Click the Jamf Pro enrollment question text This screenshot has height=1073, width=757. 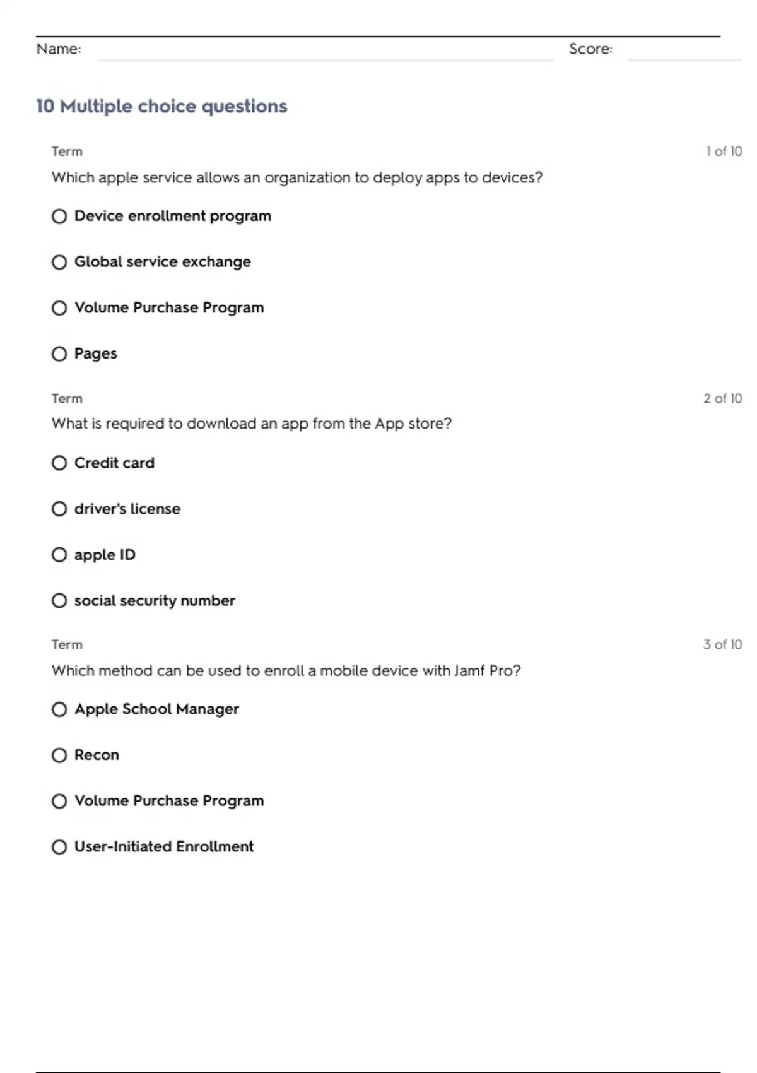pos(286,670)
